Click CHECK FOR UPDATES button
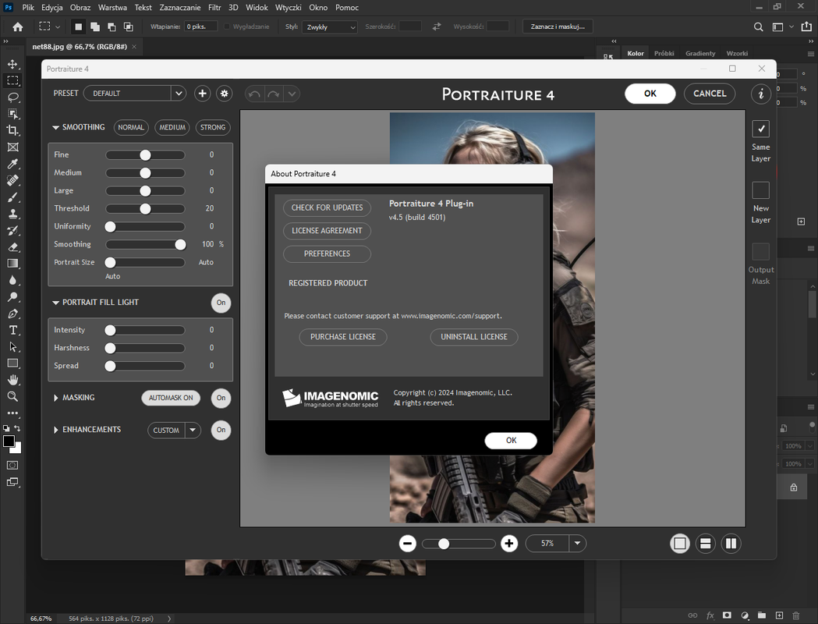This screenshot has width=818, height=624. [x=327, y=207]
